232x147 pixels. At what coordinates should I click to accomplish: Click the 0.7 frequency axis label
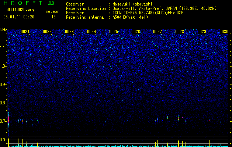3,121
